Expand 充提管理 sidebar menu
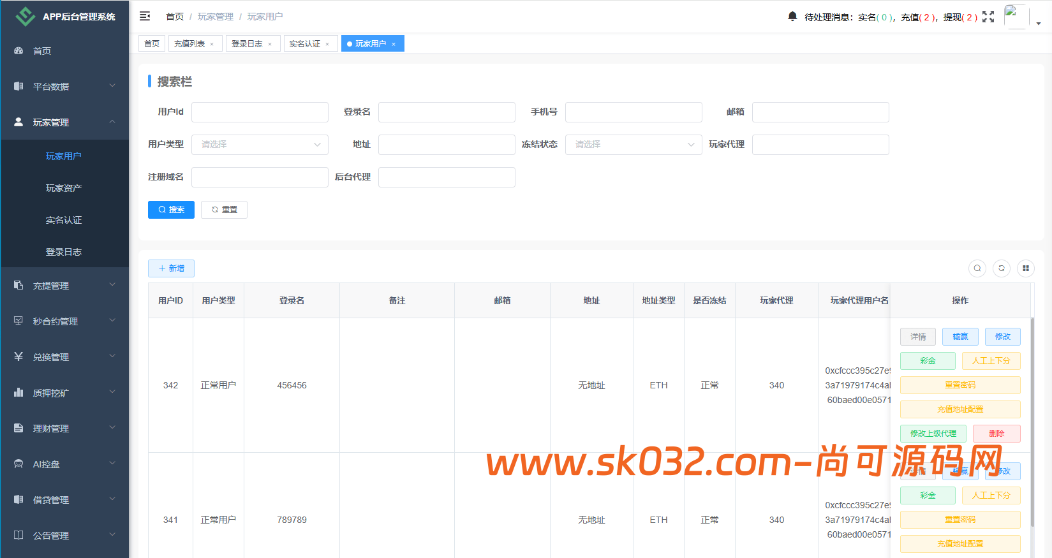The image size is (1052, 558). (x=64, y=286)
